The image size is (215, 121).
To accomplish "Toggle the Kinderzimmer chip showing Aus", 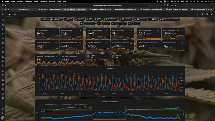I will coord(79,19).
